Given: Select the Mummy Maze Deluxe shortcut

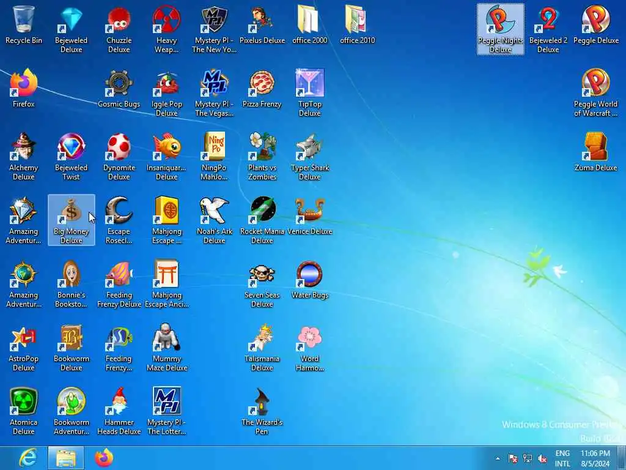Looking at the screenshot, I should (x=166, y=348).
